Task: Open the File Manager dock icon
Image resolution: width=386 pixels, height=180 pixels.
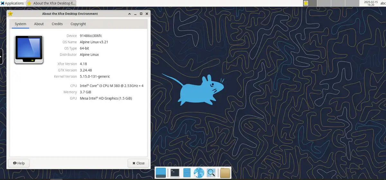Action: tap(187, 173)
